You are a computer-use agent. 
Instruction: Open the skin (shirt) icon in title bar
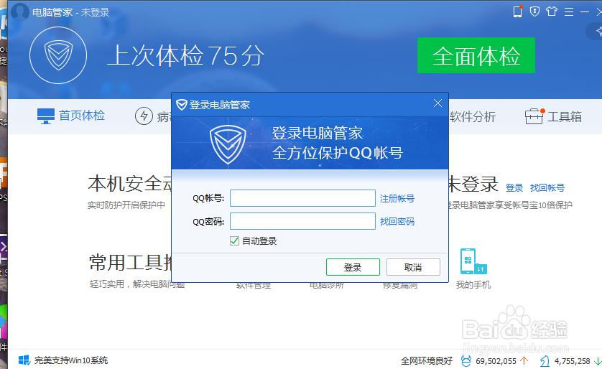(552, 11)
